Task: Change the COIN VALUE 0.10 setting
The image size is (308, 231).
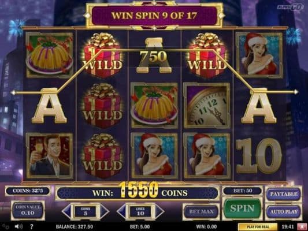Action: tap(28, 210)
